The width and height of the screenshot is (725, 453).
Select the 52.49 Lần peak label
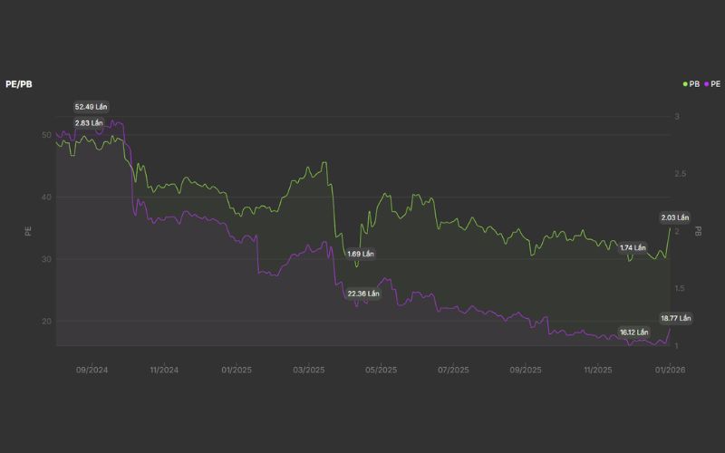coord(91,107)
